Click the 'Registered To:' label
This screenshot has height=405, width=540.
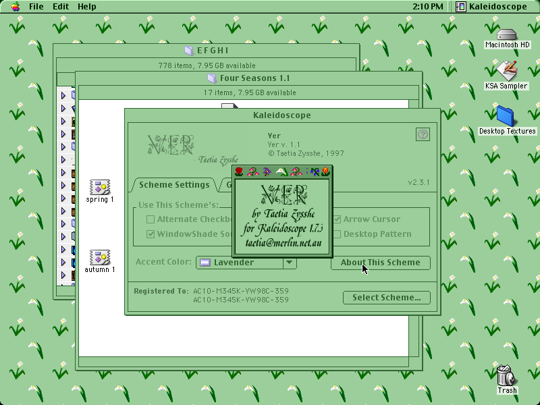[x=161, y=292]
